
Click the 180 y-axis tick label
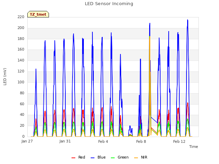click(21, 39)
